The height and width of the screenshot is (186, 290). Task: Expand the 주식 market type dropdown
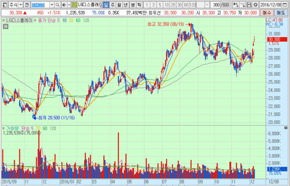tap(21, 4)
